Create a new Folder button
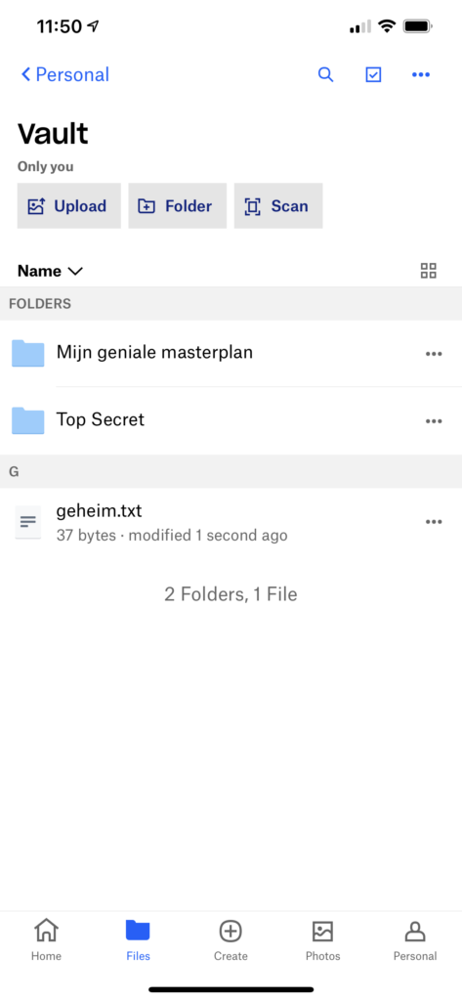The image size is (462, 1001). (178, 205)
